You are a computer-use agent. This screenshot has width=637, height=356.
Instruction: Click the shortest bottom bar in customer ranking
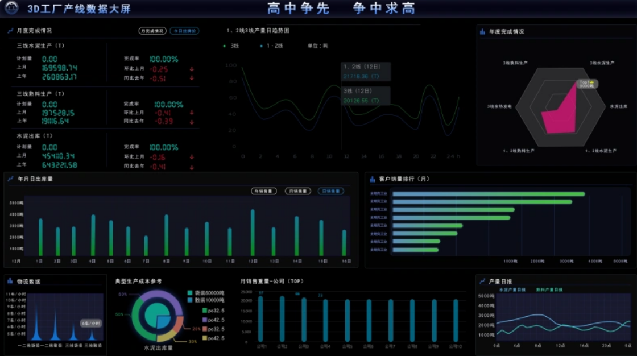(x=416, y=250)
